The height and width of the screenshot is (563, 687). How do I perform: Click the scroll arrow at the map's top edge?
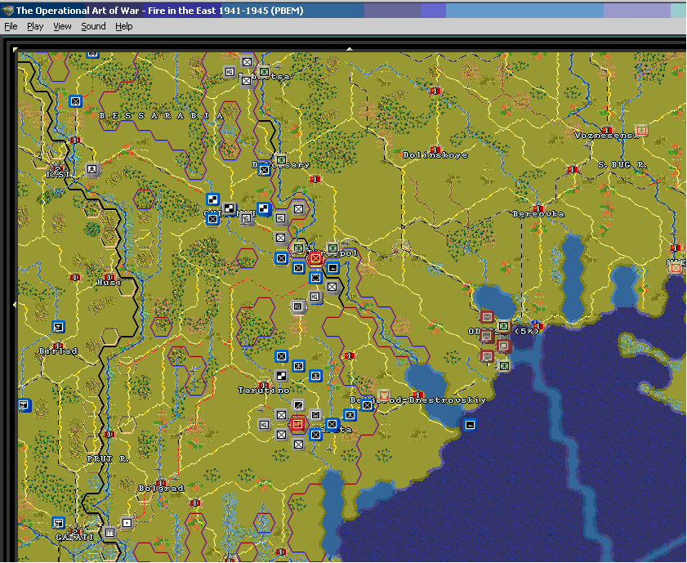click(349, 49)
